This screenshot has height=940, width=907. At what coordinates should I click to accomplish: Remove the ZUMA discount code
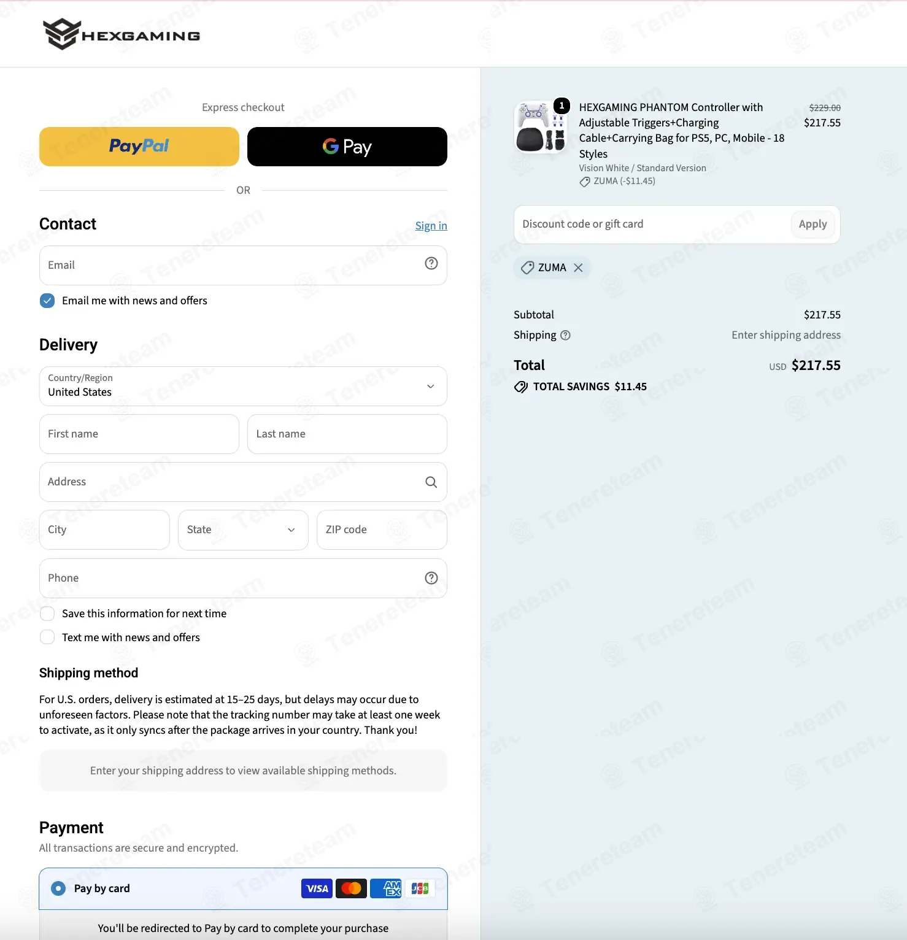pyautogui.click(x=578, y=268)
